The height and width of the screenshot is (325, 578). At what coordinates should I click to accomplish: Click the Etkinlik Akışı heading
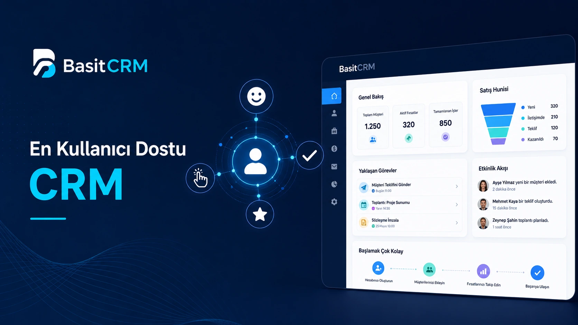coord(493,169)
